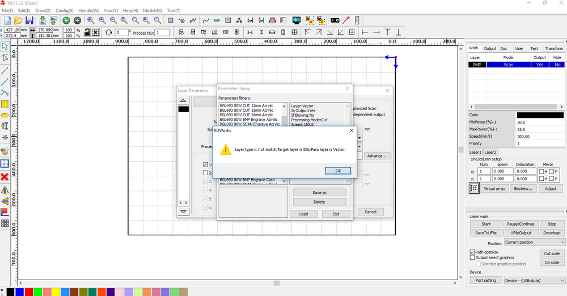Screen dimensions: 567x296
Task: Pick the blue swatch in the bottom palette
Action: [x=19, y=291]
